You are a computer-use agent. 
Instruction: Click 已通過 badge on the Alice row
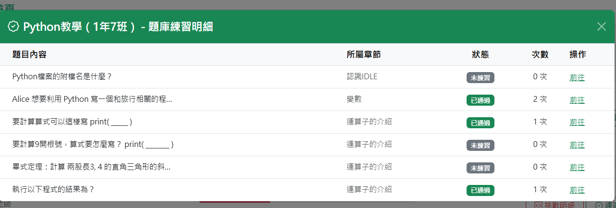coord(480,100)
